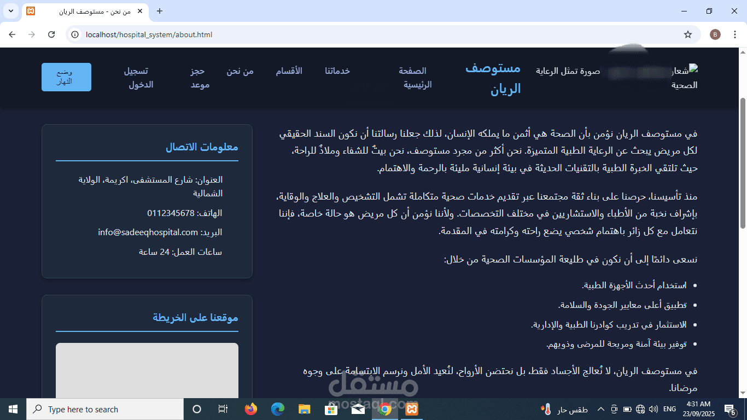
Task: Switch input language ENG indicator
Action: [669, 409]
